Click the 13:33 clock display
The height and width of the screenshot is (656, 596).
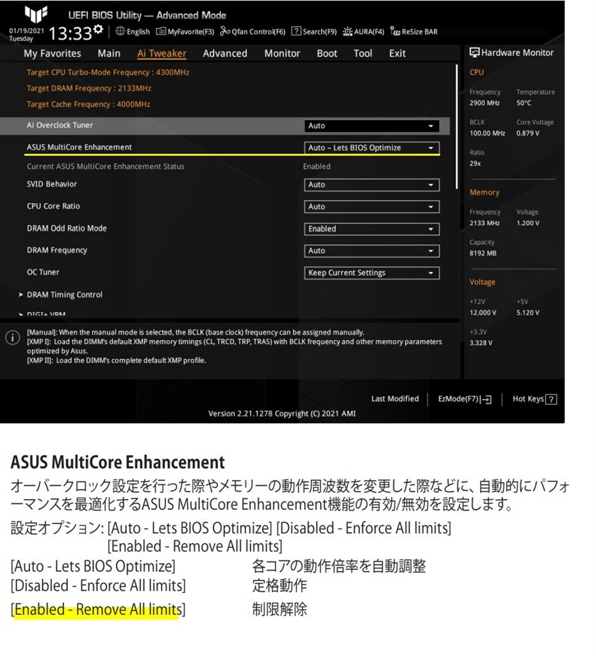click(x=70, y=33)
